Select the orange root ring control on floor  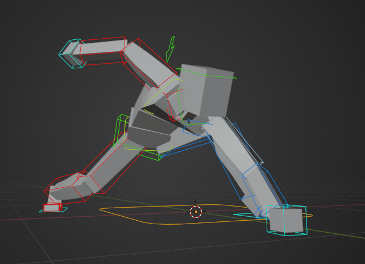(x=206, y=214)
